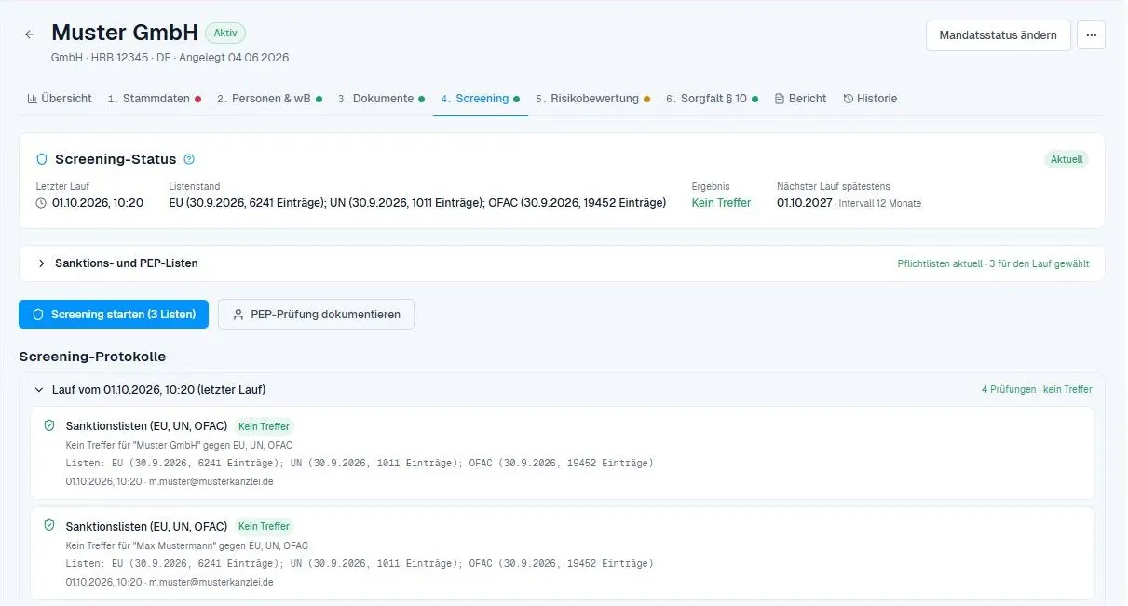Image resolution: width=1128 pixels, height=606 pixels.
Task: Click Mandatsstatus ändern button
Action: (x=998, y=34)
